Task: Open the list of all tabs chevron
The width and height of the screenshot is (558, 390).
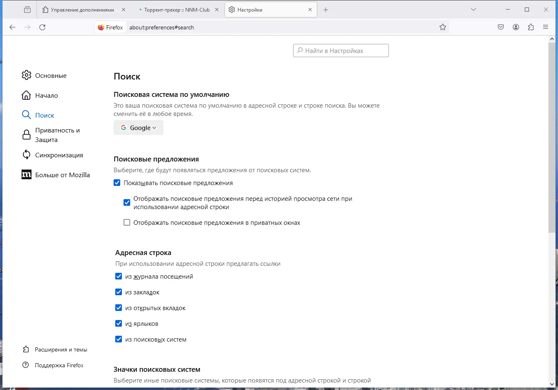Action: (x=473, y=9)
